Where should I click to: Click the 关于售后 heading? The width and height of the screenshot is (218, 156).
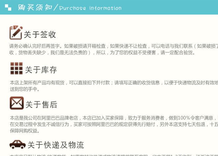(x=41, y=104)
